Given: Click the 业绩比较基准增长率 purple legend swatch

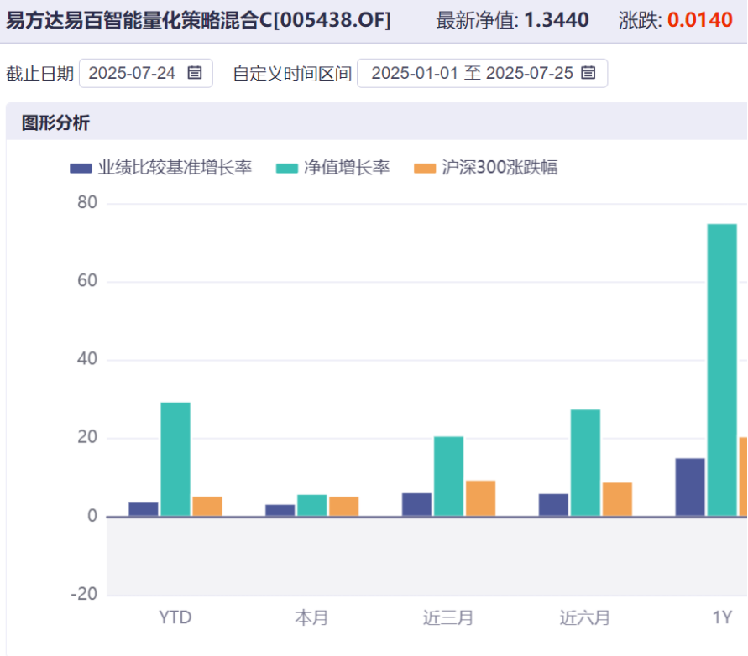Looking at the screenshot, I should (x=81, y=169).
